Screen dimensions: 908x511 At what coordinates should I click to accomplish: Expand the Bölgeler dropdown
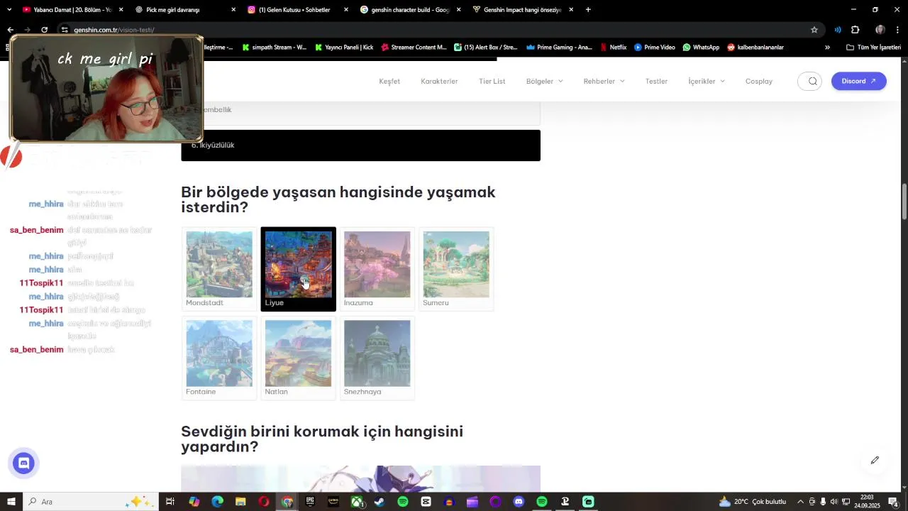[x=544, y=81]
